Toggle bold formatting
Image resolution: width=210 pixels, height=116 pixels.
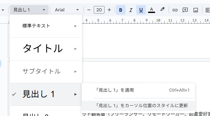(x=120, y=10)
